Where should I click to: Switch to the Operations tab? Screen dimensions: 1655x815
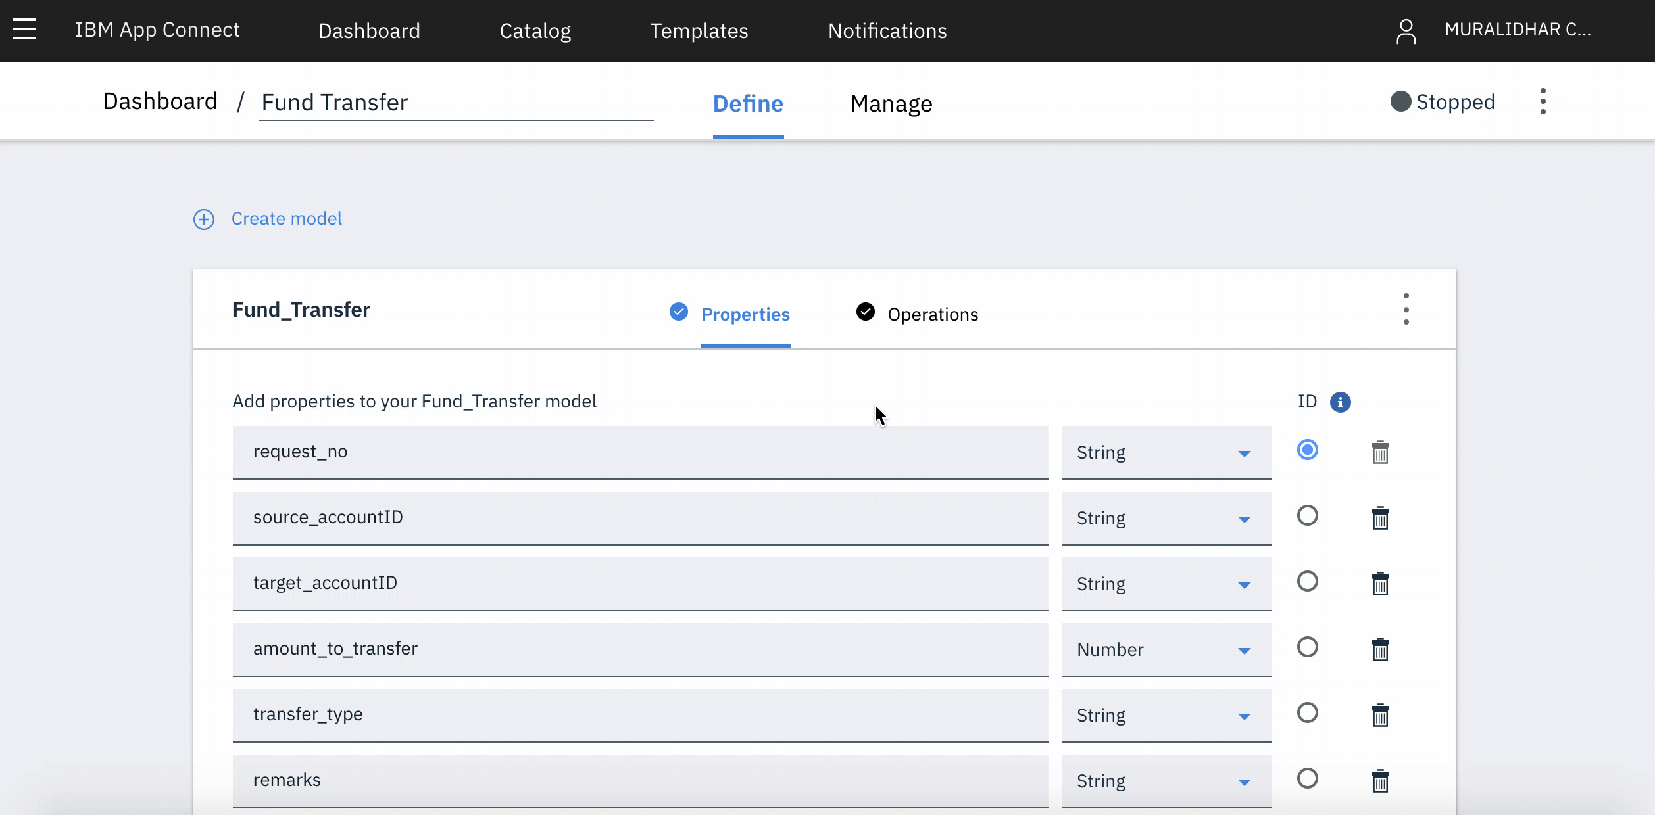pyautogui.click(x=932, y=314)
